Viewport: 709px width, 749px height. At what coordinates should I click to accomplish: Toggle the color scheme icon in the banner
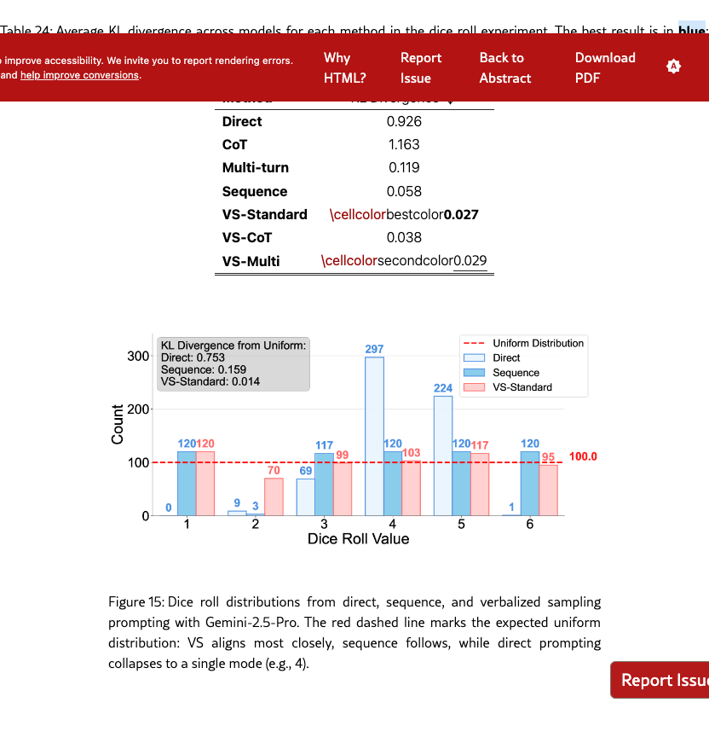[673, 67]
